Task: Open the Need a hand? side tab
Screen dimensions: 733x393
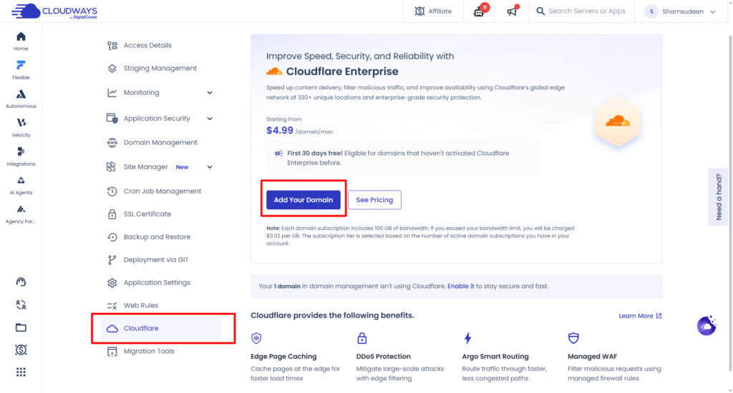Action: (719, 197)
